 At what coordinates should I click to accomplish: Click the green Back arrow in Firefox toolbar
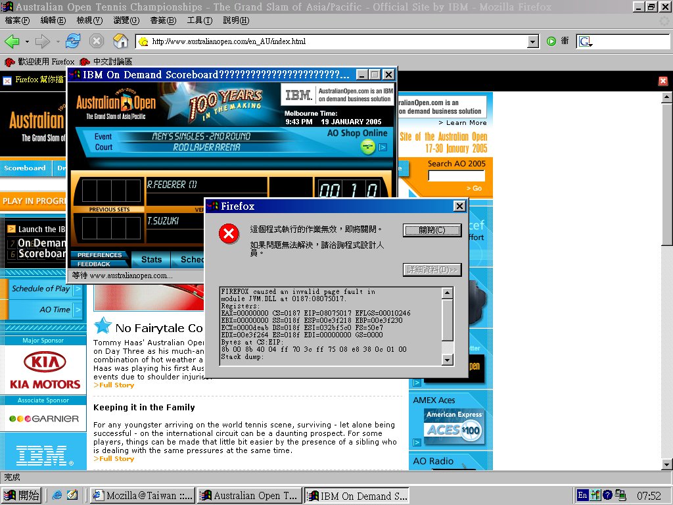point(12,41)
